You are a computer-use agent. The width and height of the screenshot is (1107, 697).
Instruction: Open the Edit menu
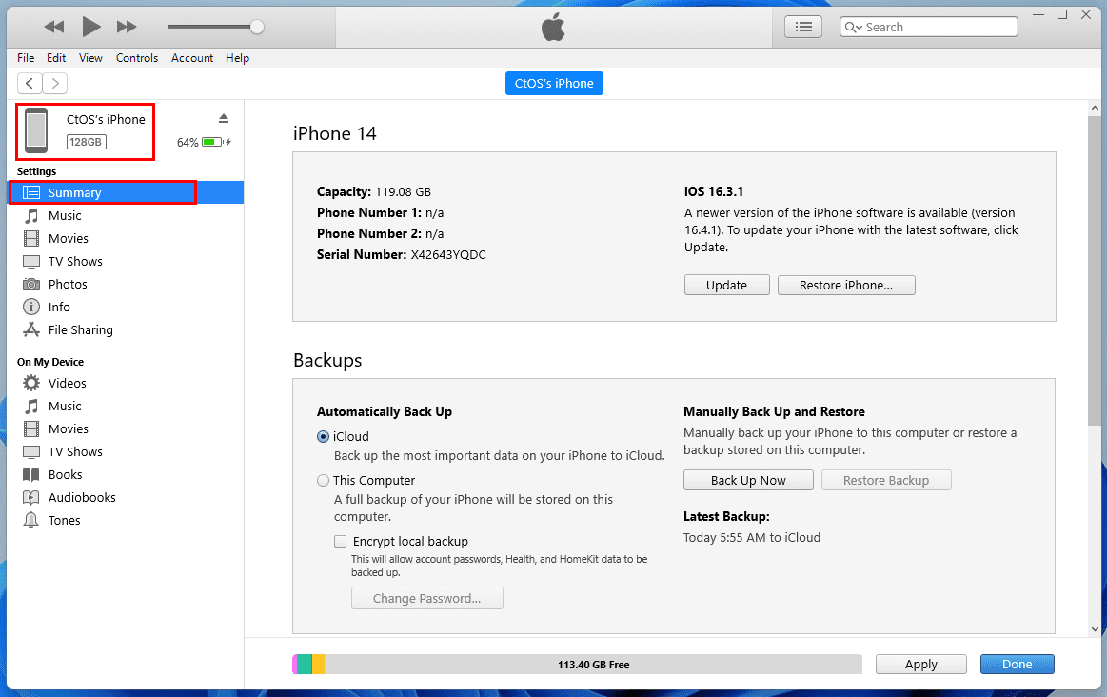(56, 58)
